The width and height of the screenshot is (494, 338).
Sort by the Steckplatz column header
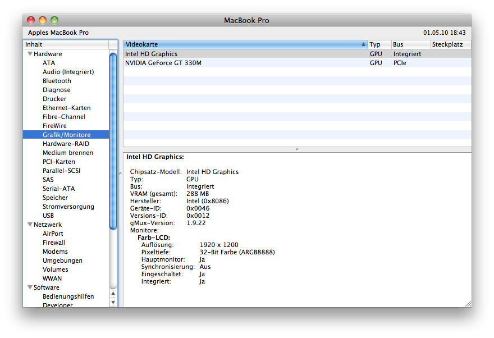(x=451, y=44)
